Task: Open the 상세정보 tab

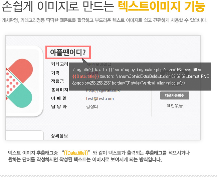Action: [x=59, y=136]
